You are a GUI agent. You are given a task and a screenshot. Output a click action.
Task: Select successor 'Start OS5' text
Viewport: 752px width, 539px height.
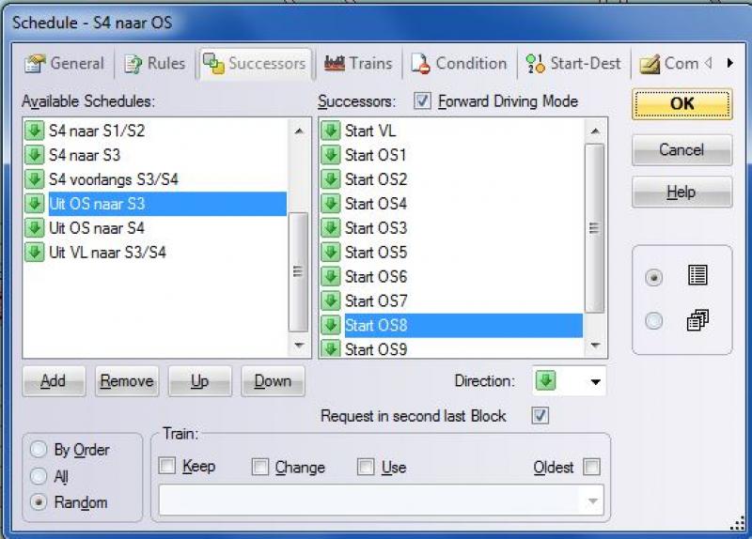(376, 253)
